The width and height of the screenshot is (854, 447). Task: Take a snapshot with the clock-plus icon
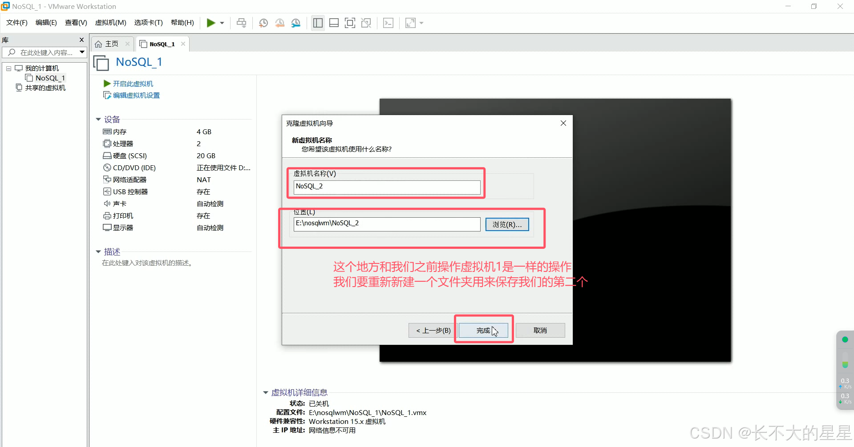point(263,23)
